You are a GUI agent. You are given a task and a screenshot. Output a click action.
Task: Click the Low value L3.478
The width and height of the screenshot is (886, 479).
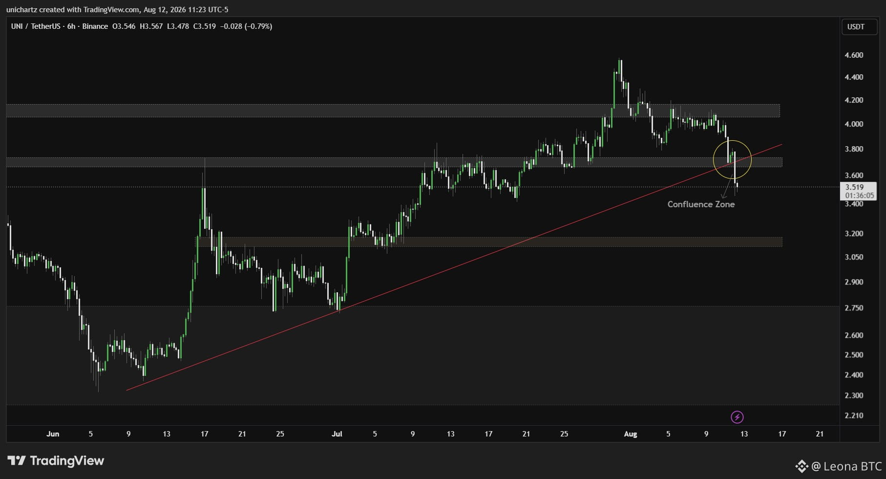point(178,26)
